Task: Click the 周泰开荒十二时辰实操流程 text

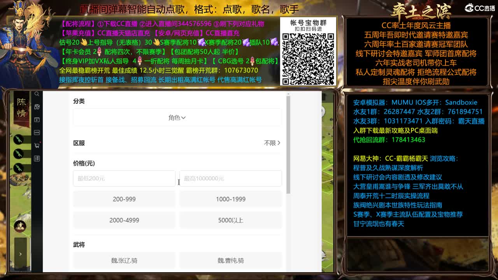Action: tap(391, 196)
